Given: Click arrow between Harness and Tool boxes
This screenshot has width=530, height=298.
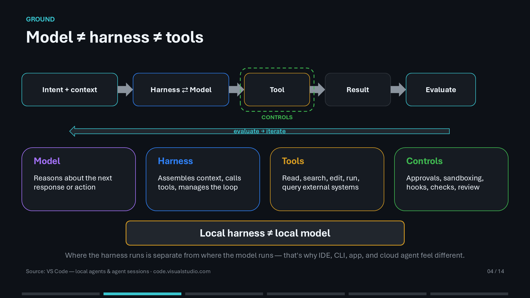Looking at the screenshot, I should [237, 90].
